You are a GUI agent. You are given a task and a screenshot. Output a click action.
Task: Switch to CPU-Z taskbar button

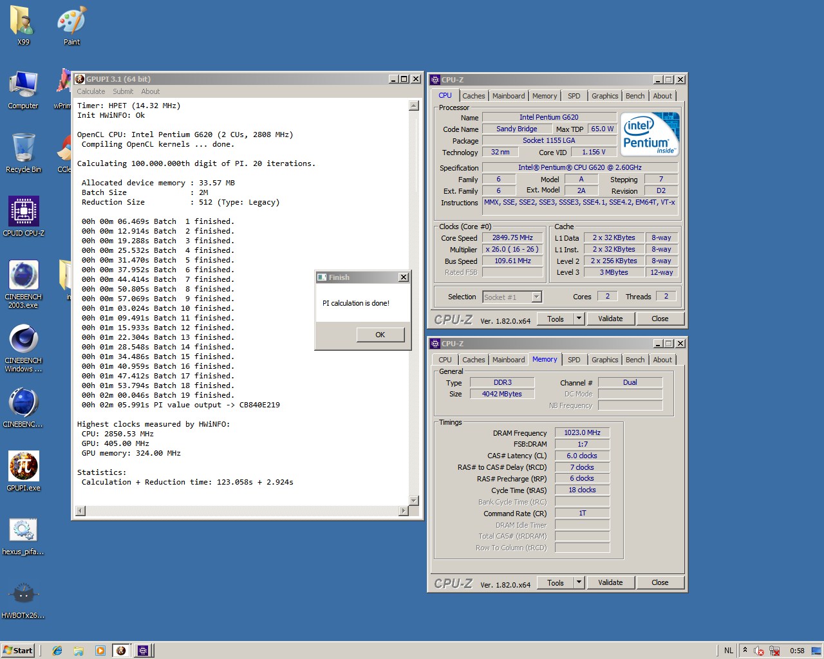point(143,651)
